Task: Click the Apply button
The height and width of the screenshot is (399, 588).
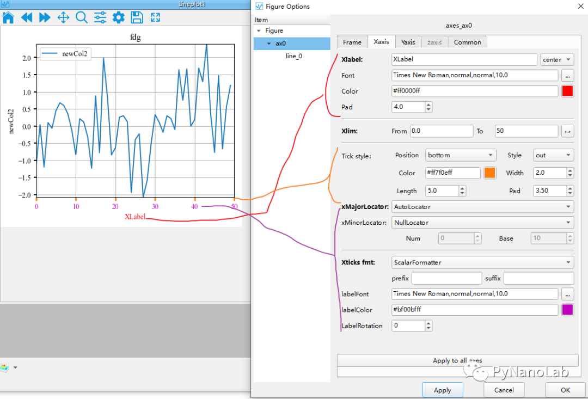Action: [x=443, y=390]
